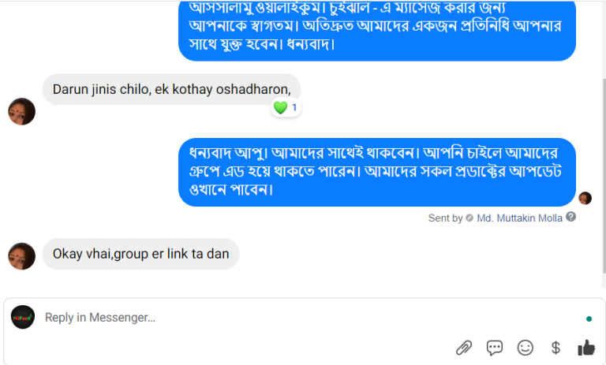This screenshot has height=365, width=606.
Task: Open saved replies speech bubble icon
Action: point(495,347)
